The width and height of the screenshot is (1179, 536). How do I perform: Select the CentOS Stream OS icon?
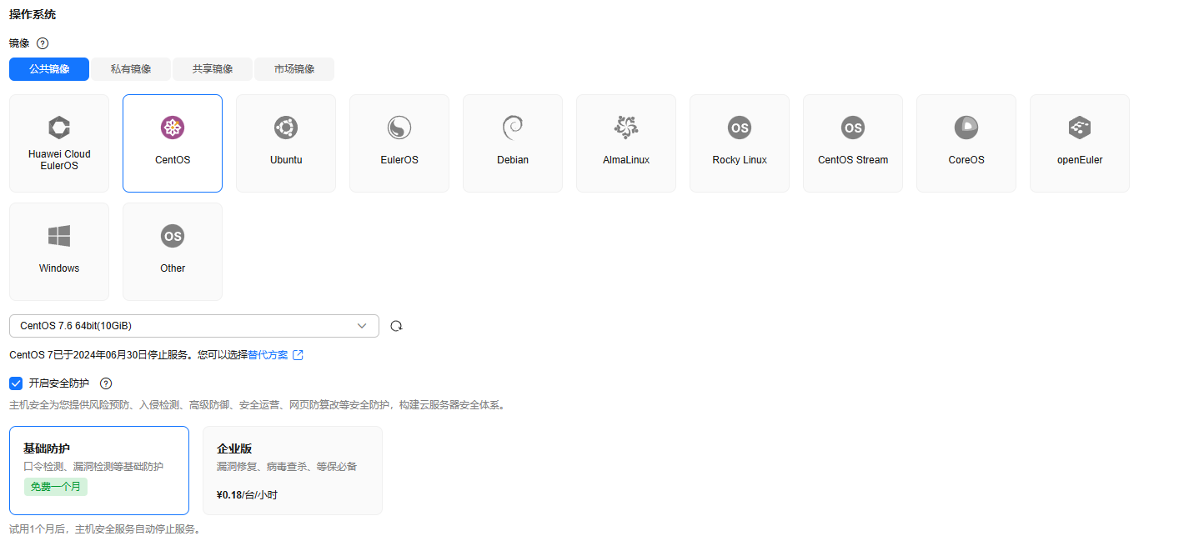[x=853, y=128]
